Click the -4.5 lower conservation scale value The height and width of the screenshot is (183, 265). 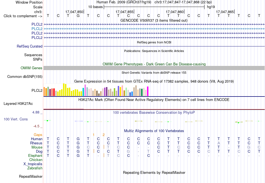tap(36, 126)
